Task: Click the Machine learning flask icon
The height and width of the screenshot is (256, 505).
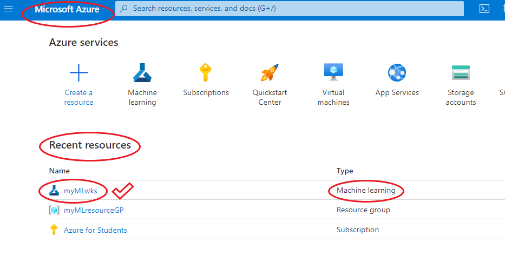Action: pyautogui.click(x=142, y=72)
